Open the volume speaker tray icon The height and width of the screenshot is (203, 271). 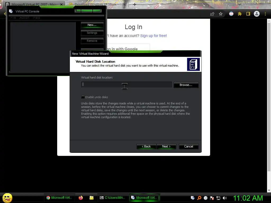pyautogui.click(x=225, y=198)
